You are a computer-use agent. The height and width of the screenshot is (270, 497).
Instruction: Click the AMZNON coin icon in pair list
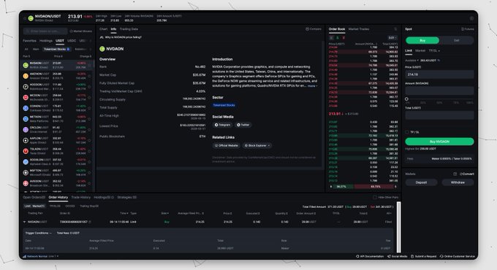(26, 76)
